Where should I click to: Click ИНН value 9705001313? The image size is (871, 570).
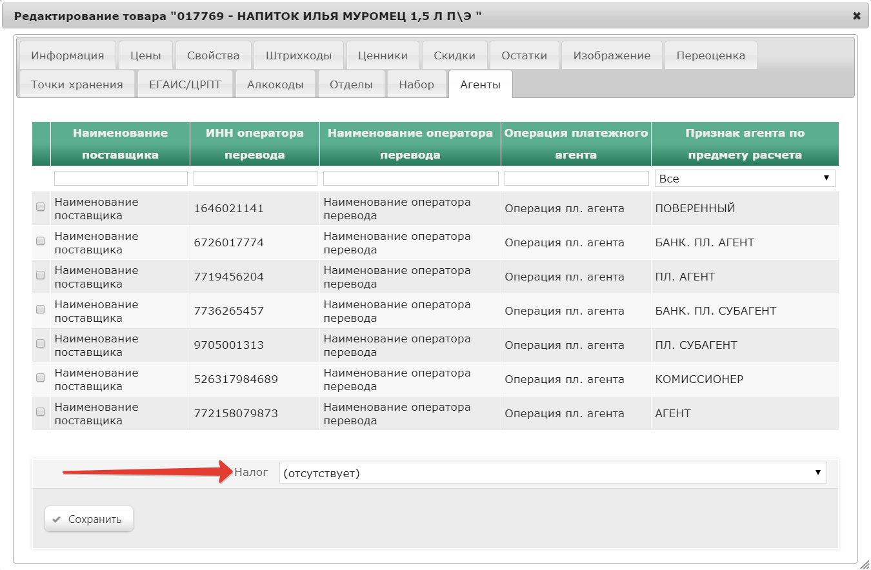click(x=229, y=345)
